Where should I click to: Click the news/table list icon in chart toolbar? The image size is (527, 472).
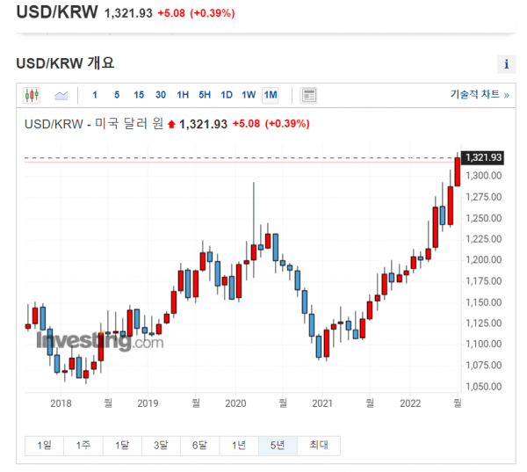coord(309,95)
